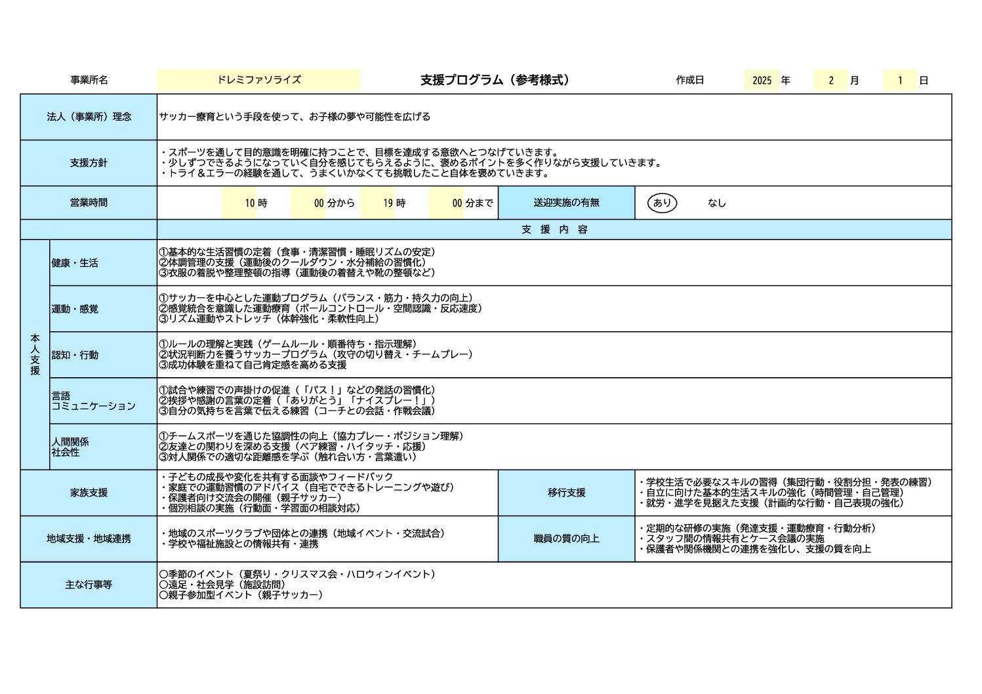Select the 運動・感覚 category cell
Viewport: 982px width, 694px height.
(103, 309)
